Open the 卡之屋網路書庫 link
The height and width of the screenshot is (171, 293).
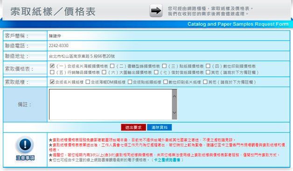click(x=167, y=160)
